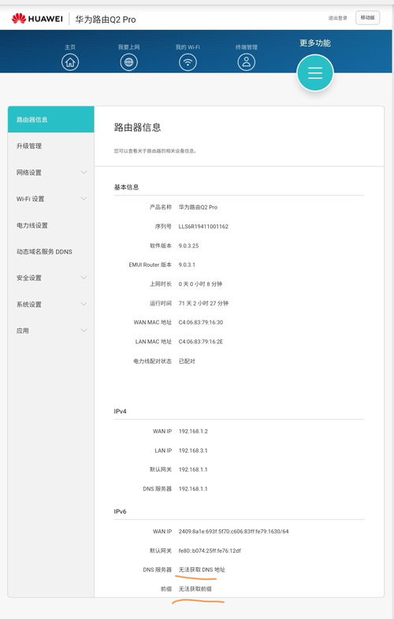394x619 pixels.
Task: Click the Huawei logo
Action: coord(37,19)
